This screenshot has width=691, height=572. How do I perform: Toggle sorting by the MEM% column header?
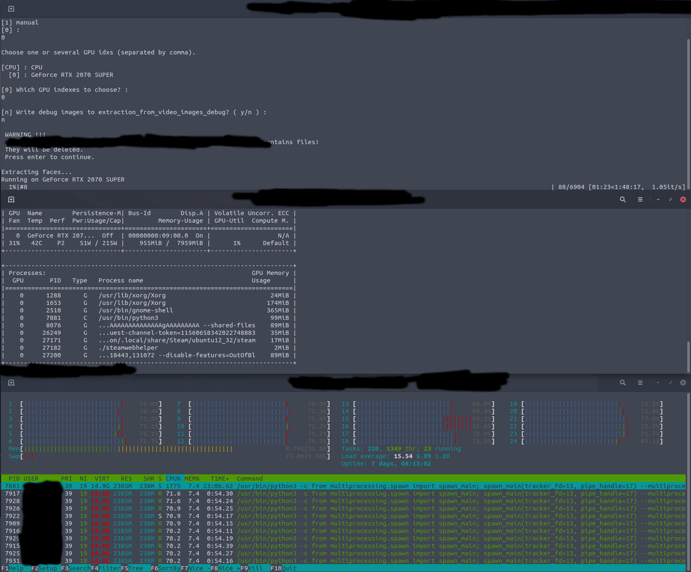(193, 478)
